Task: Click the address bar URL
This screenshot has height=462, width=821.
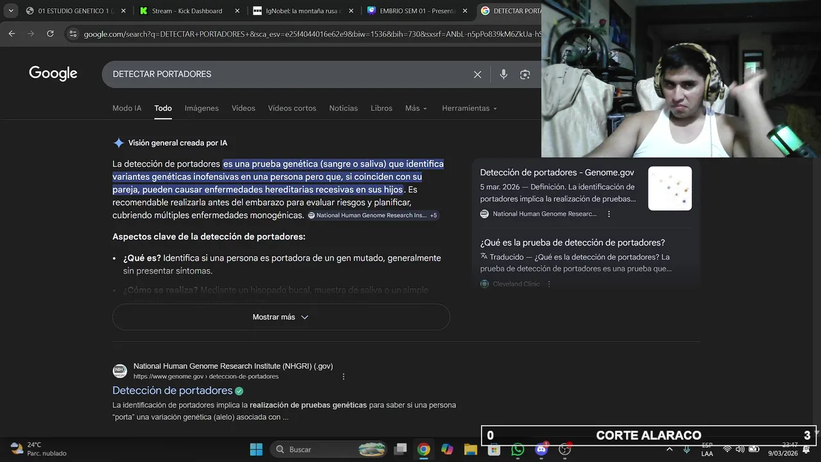Action: coord(312,34)
